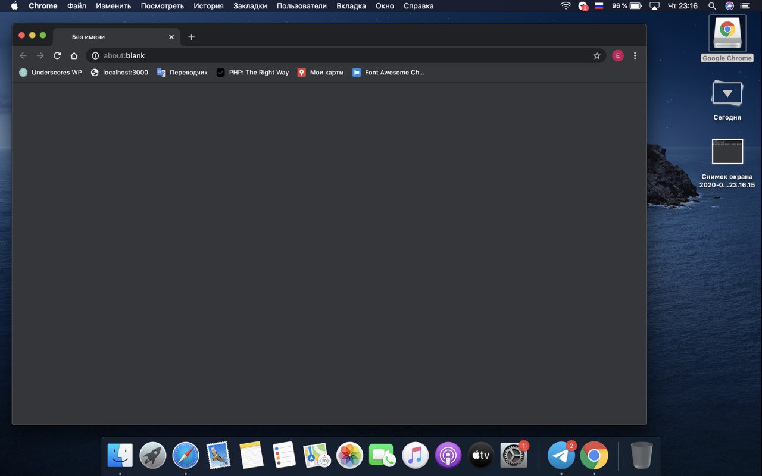
Task: Open the Apple menu
Action: [x=14, y=6]
